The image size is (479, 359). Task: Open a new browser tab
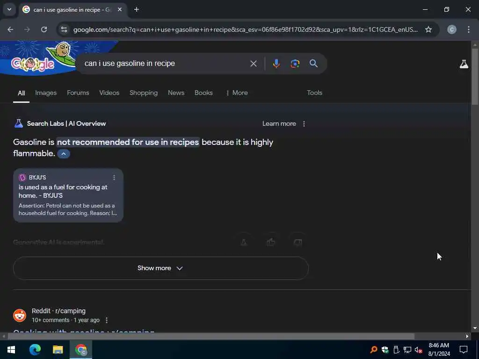pyautogui.click(x=137, y=9)
